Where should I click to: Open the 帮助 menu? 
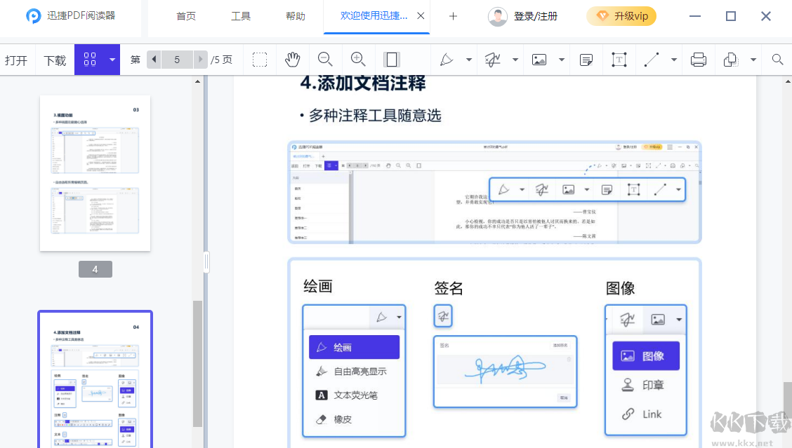point(296,16)
